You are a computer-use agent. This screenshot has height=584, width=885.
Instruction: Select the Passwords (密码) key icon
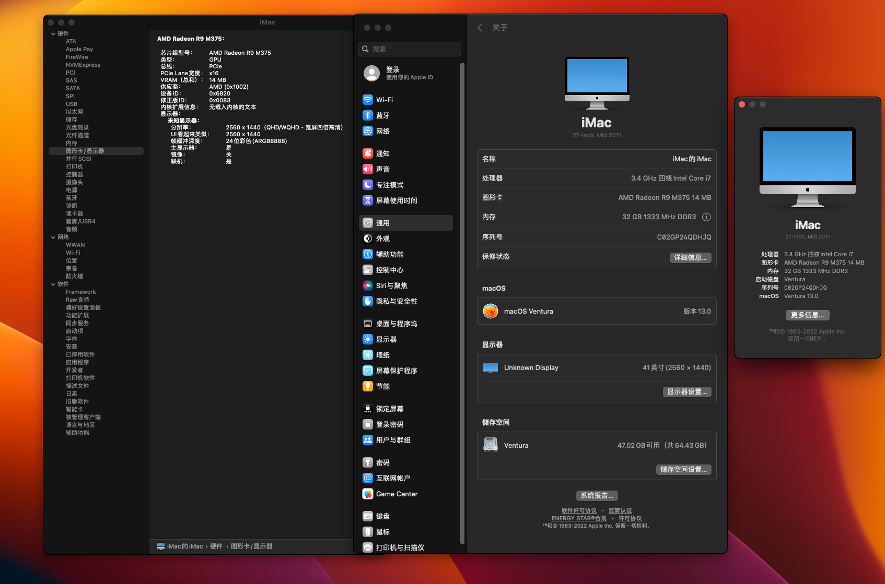point(368,462)
